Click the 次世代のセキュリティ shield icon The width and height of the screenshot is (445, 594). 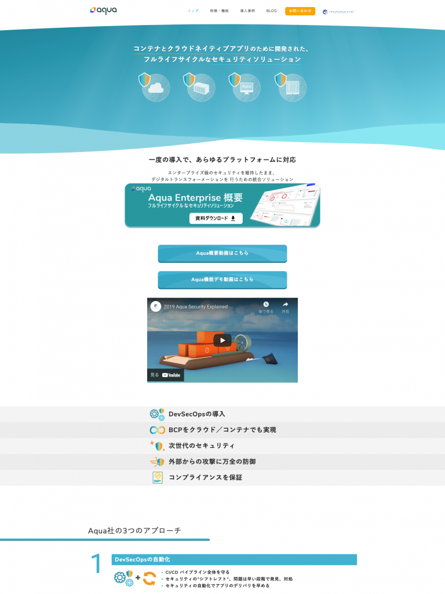click(158, 446)
